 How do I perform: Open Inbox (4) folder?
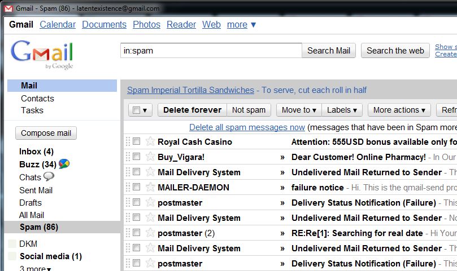36,152
